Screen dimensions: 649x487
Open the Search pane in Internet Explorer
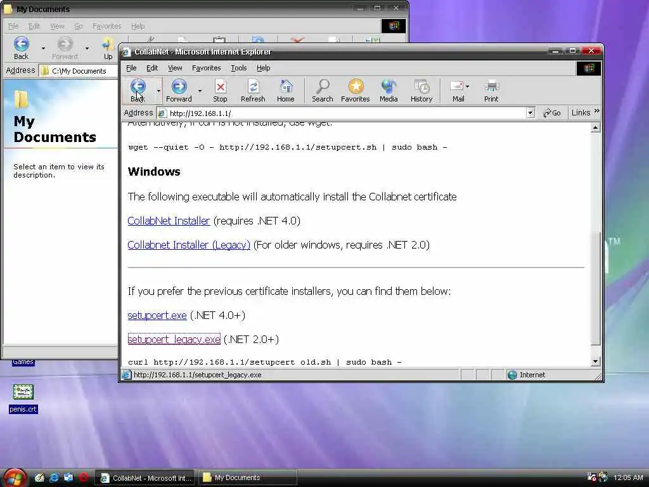coord(323,91)
